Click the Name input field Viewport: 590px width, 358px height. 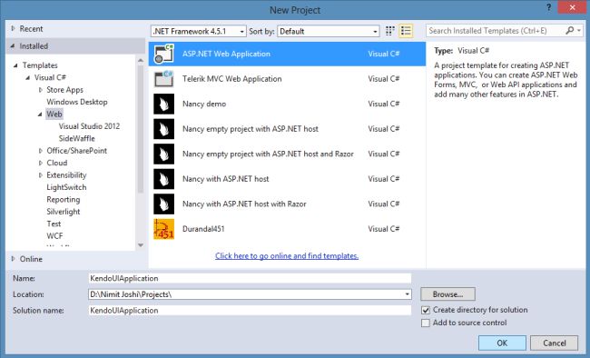[x=250, y=278]
